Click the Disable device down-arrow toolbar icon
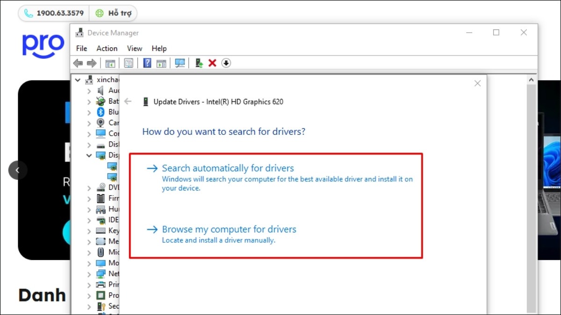 click(x=226, y=63)
